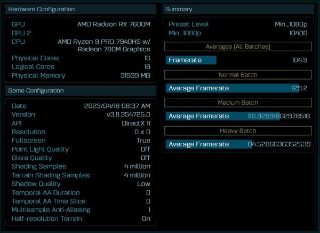This screenshot has height=233, width=320.
Task: Click the Terrain Shading Samples row label
Action: (x=51, y=175)
